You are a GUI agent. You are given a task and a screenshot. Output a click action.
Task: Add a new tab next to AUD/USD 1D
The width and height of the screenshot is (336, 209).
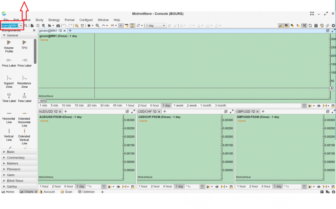coord(66,112)
